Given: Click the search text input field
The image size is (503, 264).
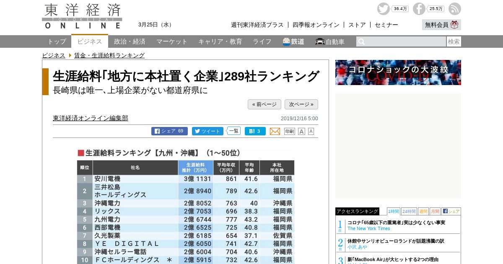Looking at the screenshot, I should pos(401,41).
